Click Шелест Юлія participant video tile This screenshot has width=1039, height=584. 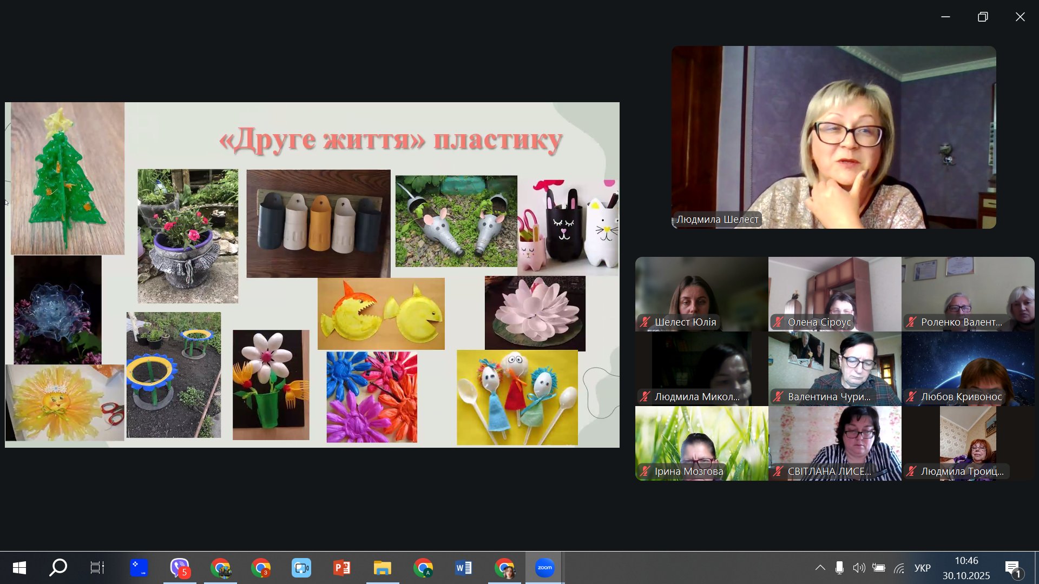tap(701, 294)
